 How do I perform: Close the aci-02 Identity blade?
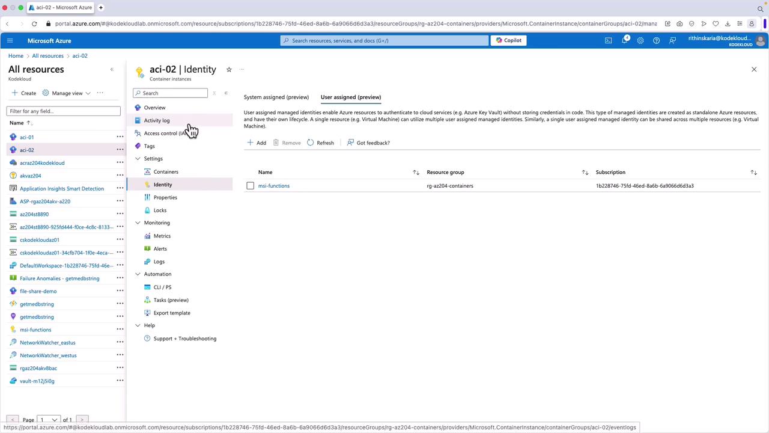click(754, 69)
